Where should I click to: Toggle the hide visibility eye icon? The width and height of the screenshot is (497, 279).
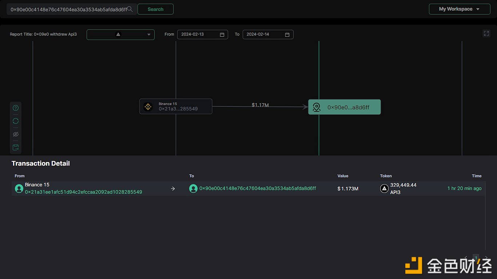pos(16,134)
